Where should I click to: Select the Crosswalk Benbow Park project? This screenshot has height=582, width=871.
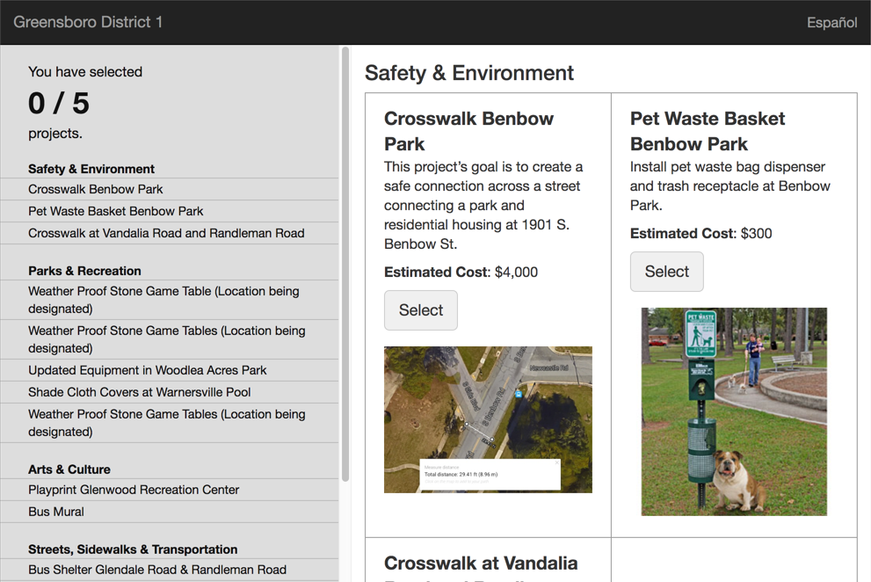[420, 310]
